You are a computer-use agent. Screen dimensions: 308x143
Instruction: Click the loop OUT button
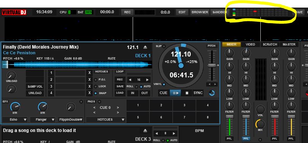tap(144, 93)
